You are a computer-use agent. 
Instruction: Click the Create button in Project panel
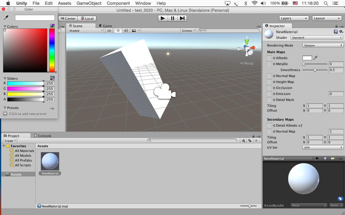[x=10, y=141]
